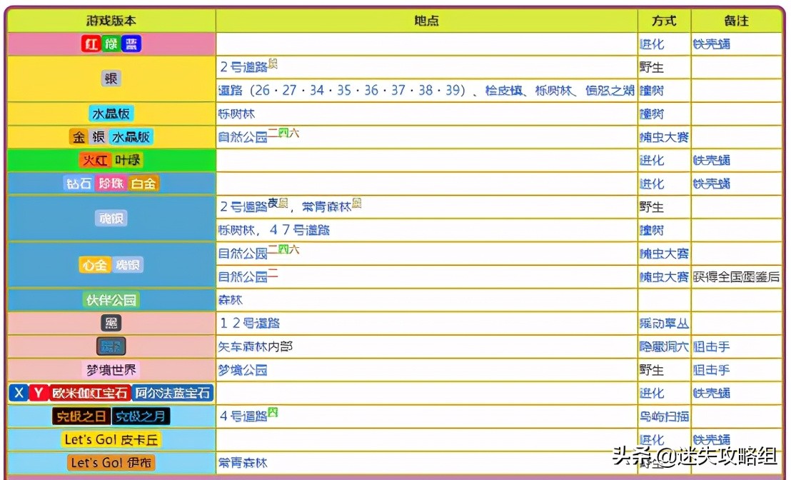Select the X version badge
The image size is (791, 480).
[18, 392]
